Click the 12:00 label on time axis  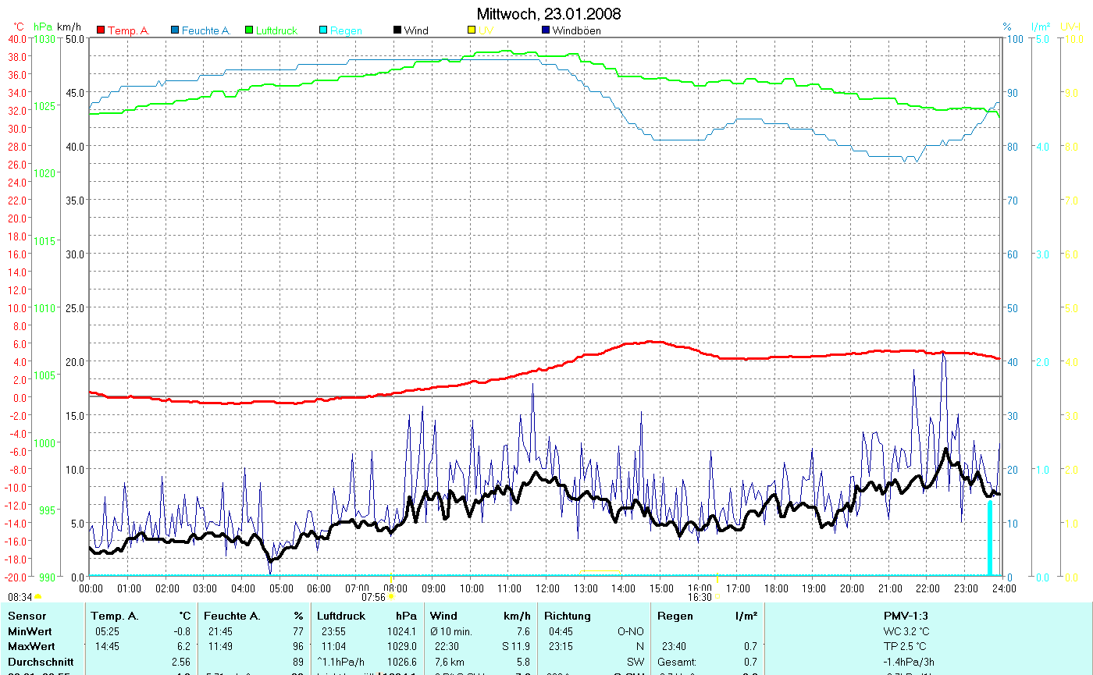(546, 588)
